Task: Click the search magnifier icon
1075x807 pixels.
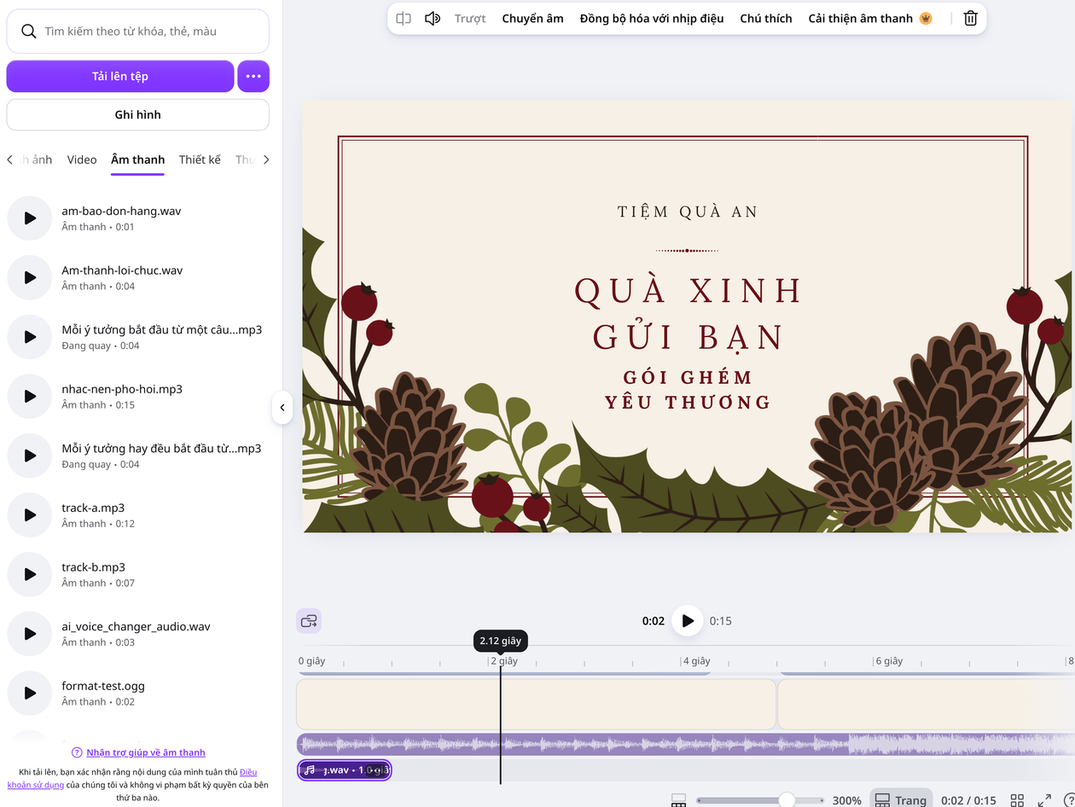Action: (x=29, y=32)
